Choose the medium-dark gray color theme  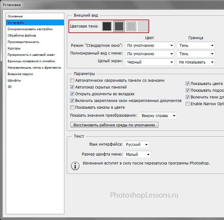click(x=119, y=26)
